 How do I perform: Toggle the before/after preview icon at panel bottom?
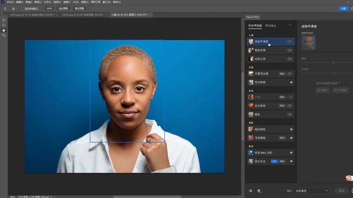tap(250, 191)
